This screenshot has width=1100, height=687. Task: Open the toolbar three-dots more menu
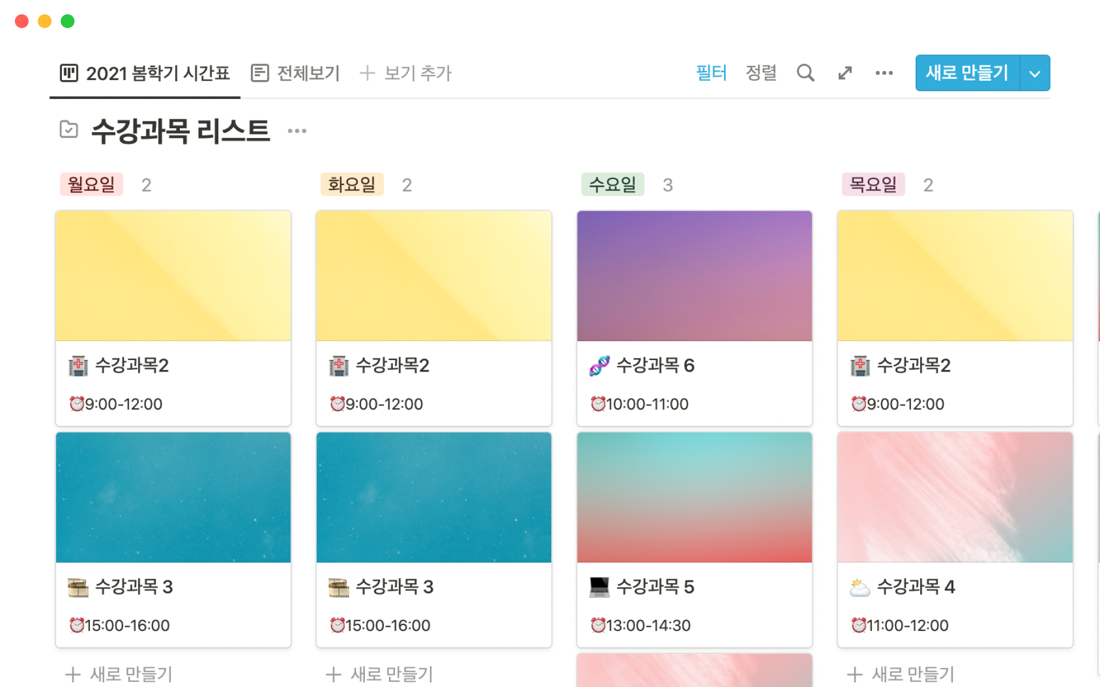[x=884, y=73]
